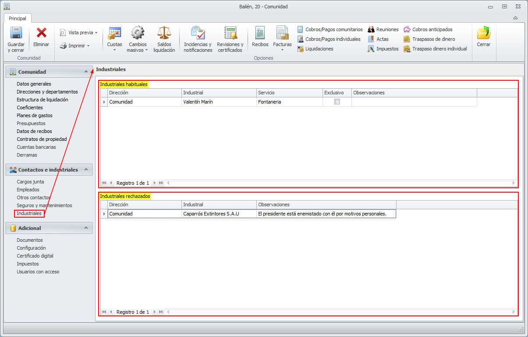Open Datos generales
This screenshot has height=337, width=528.
pyautogui.click(x=34, y=84)
